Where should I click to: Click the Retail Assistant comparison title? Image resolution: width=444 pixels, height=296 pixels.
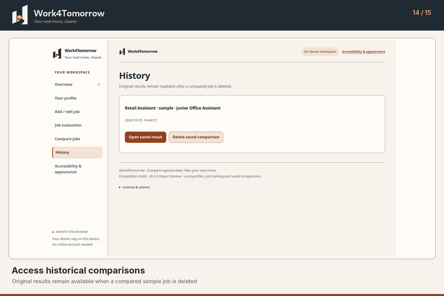pos(172,108)
